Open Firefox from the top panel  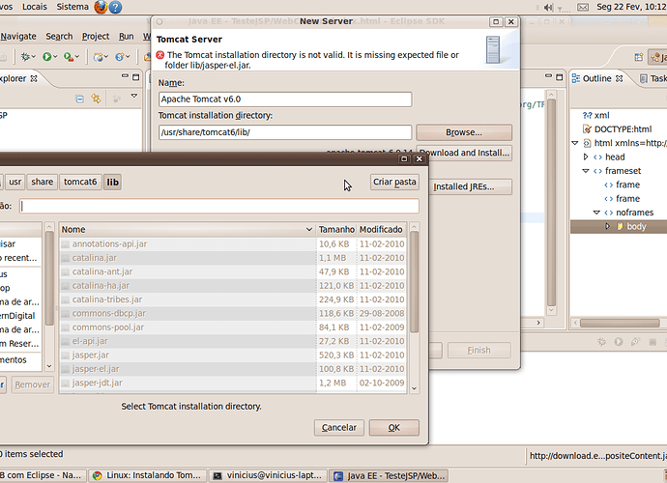[101, 7]
